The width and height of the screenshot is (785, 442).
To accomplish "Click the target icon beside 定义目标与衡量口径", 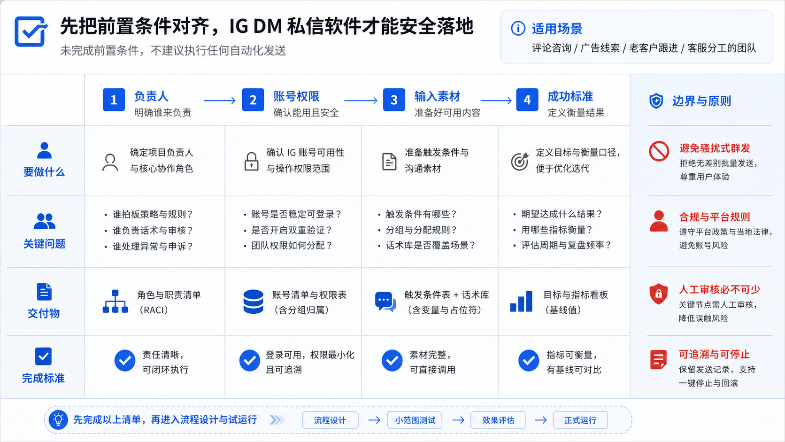I will (x=519, y=162).
